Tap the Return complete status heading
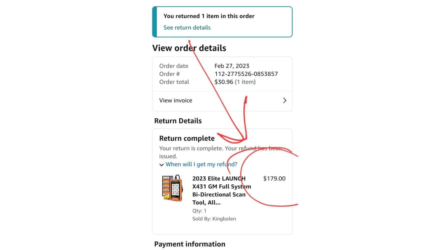The width and height of the screenshot is (445, 250). pyautogui.click(x=187, y=138)
